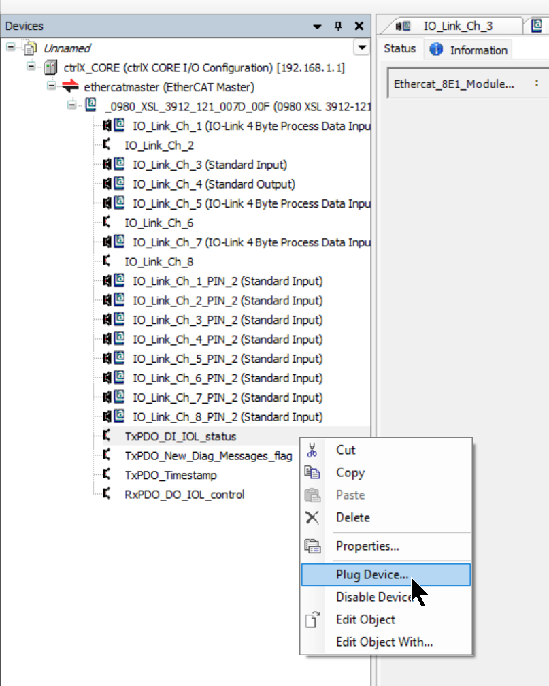The height and width of the screenshot is (686, 549).
Task: Open the Devices panel window position dropdown
Action: [318, 27]
